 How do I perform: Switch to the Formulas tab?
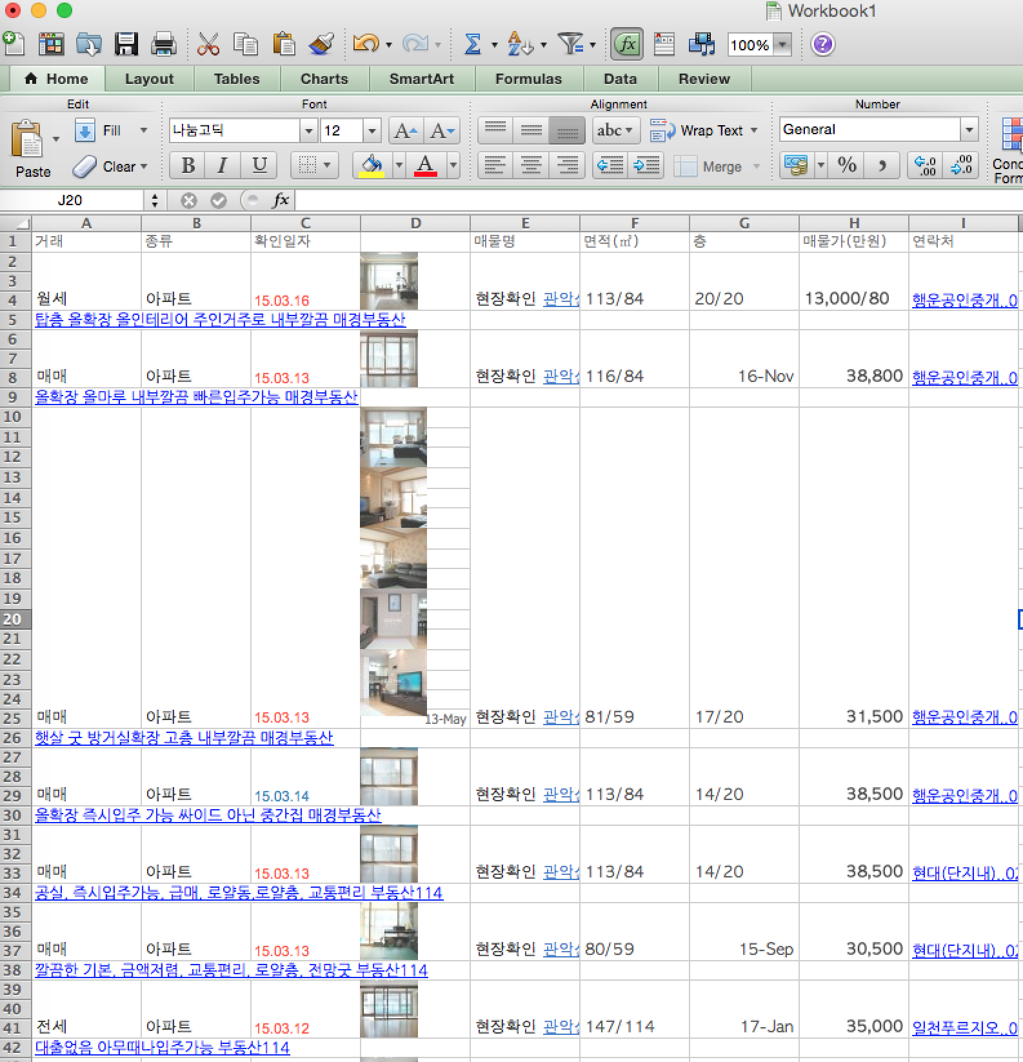pyautogui.click(x=528, y=79)
